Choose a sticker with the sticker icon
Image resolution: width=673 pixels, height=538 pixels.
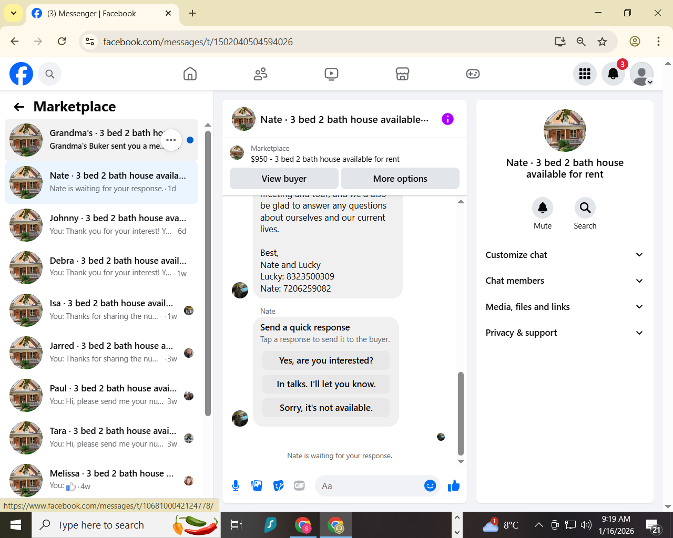coord(279,486)
